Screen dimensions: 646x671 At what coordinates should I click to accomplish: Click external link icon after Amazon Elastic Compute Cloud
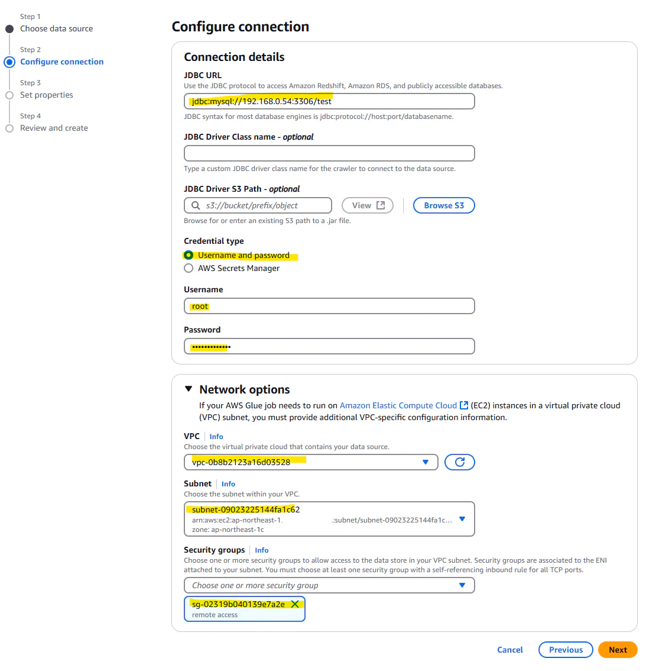(x=463, y=405)
